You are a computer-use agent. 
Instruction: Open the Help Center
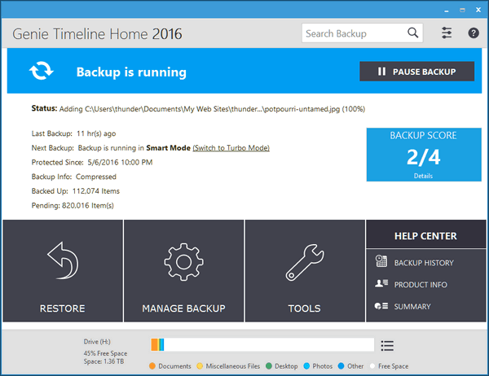pyautogui.click(x=425, y=236)
